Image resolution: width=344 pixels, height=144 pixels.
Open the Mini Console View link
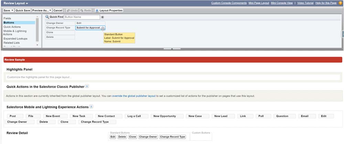pyautogui.click(x=282, y=3)
